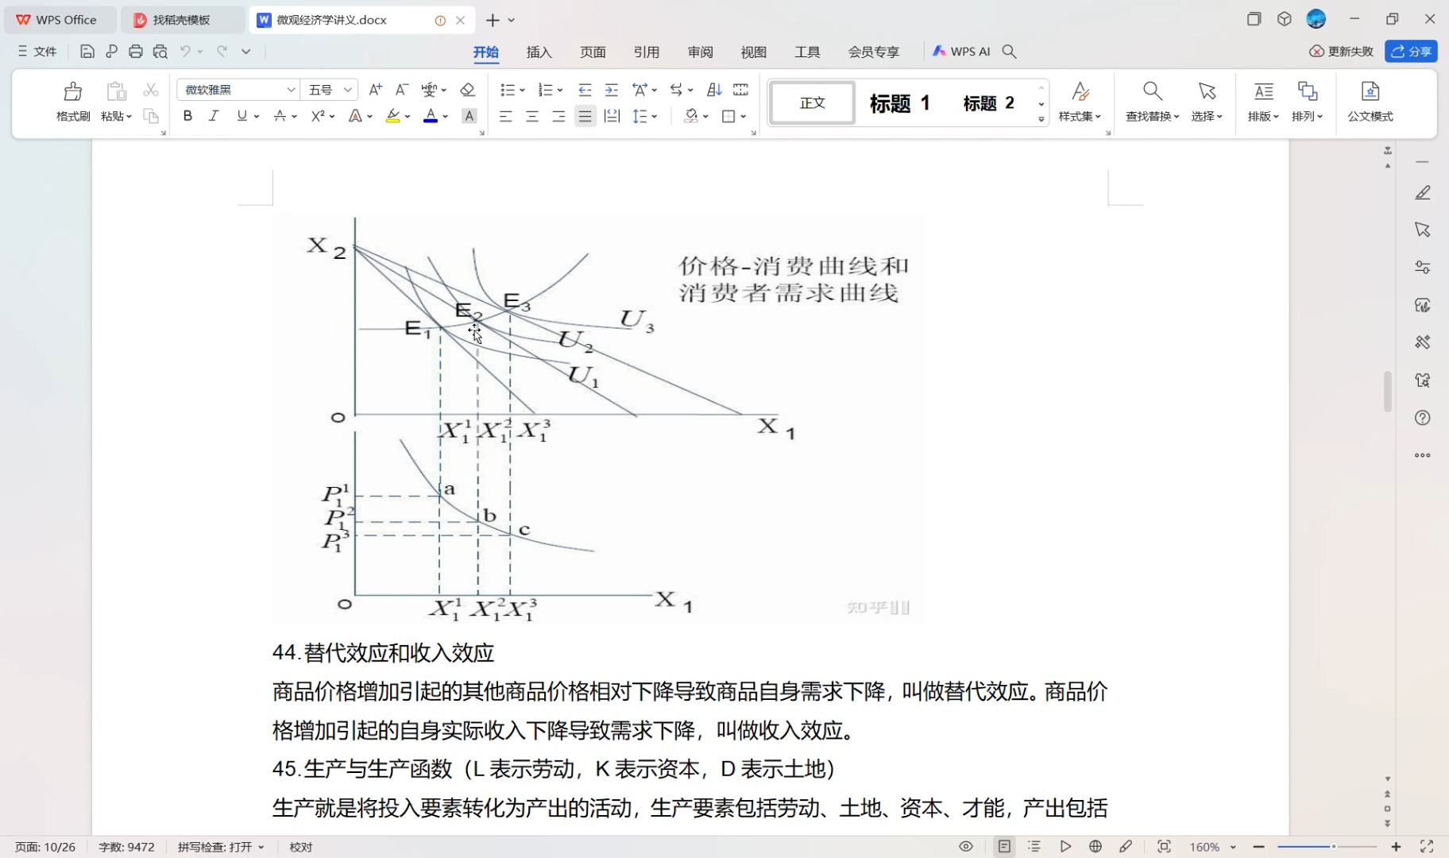Open the Find and Replace tool
Viewport: 1449px width, 858px height.
coord(1152,102)
